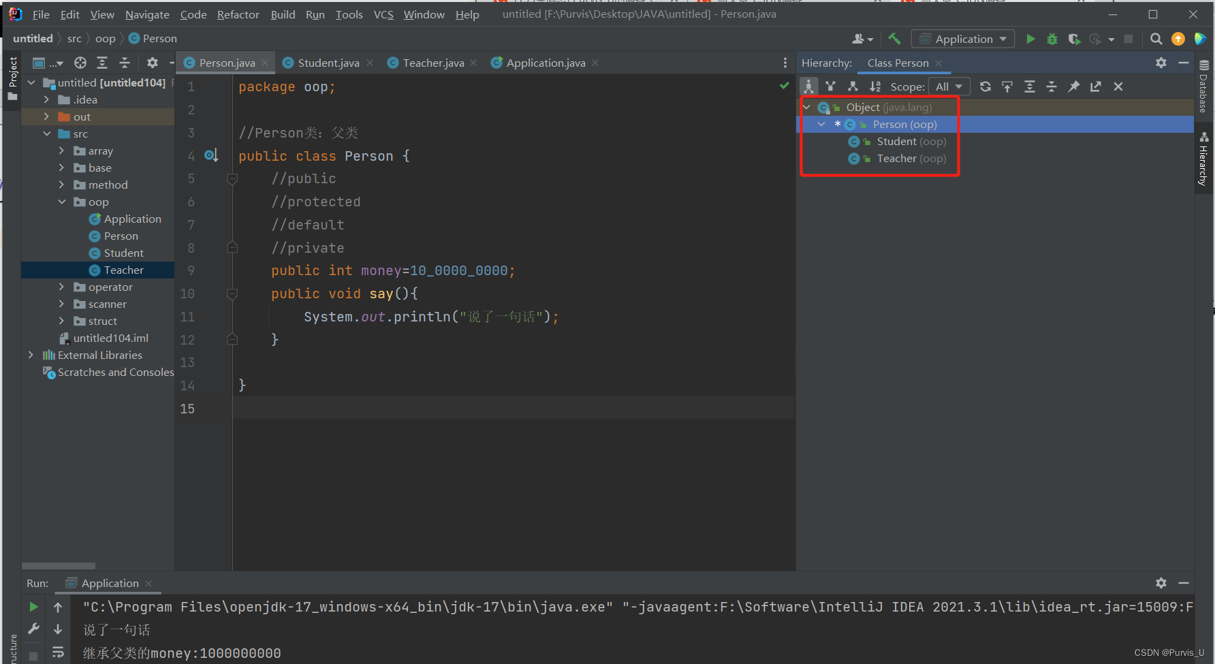Collapse the Object node in hierarchy
Viewport: 1215px width, 664px height.
click(807, 107)
